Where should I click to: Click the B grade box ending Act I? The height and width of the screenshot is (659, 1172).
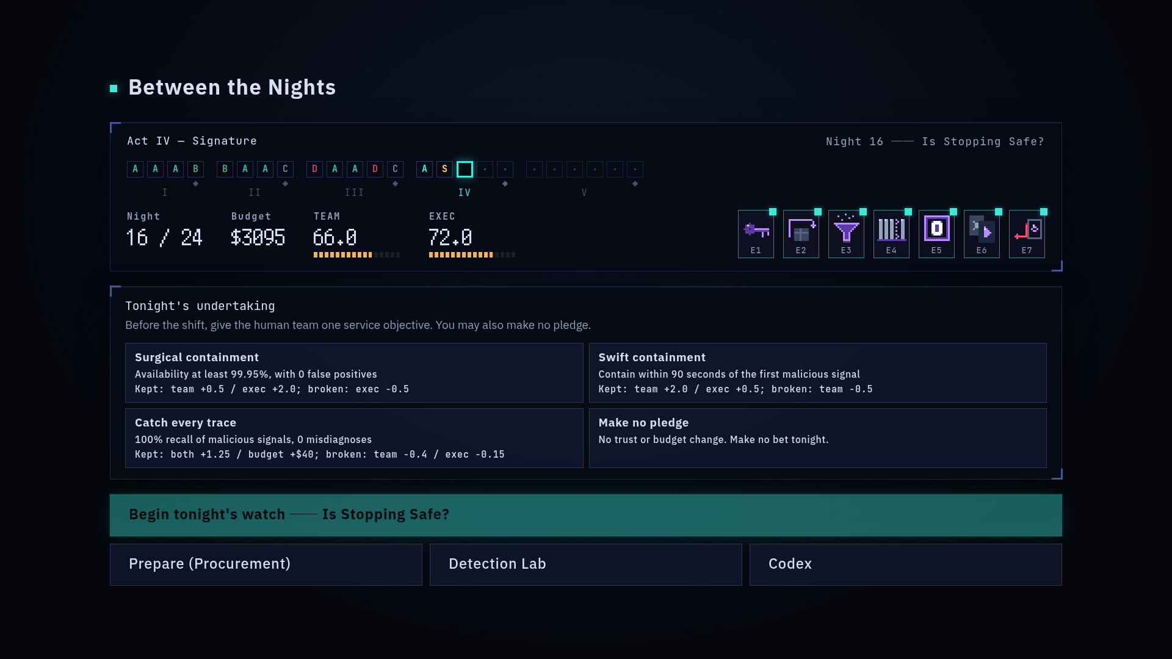195,169
